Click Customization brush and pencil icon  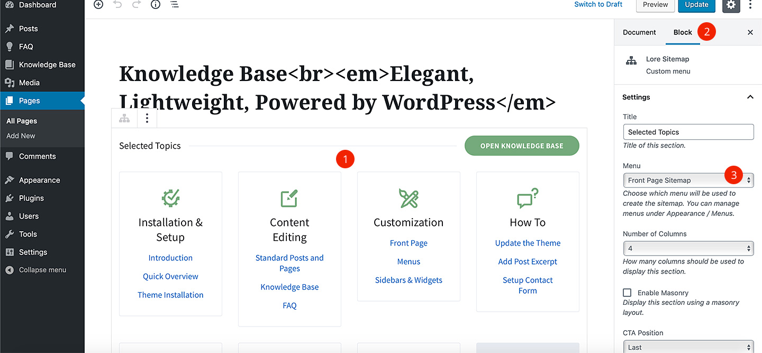pos(409,198)
